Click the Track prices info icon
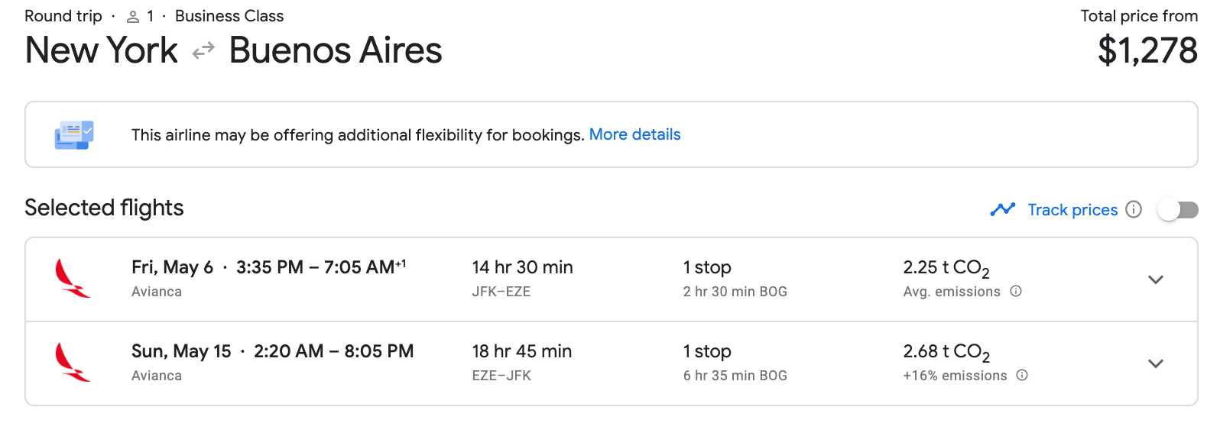1220x423 pixels. pos(1134,209)
